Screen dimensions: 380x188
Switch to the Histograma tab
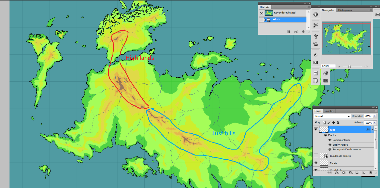[x=345, y=10]
